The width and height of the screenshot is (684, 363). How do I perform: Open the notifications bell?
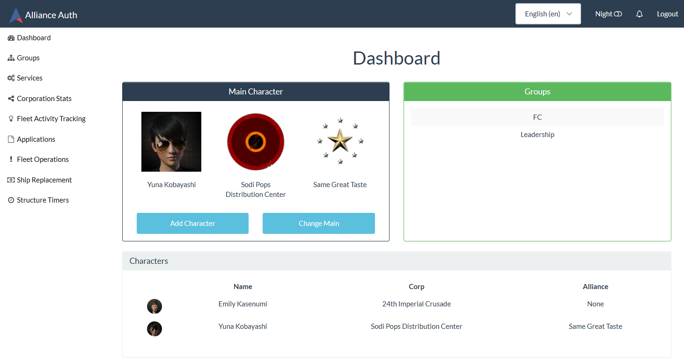(639, 14)
